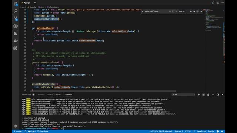The width and height of the screenshot is (237, 133).
Task: Kill the terminal with trash icon
Action: pos(208,95)
